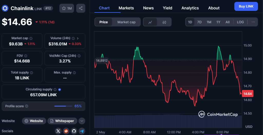The image size is (263, 135).
Task: Click the Profile score progress bar
Action: pyautogui.click(x=63, y=106)
